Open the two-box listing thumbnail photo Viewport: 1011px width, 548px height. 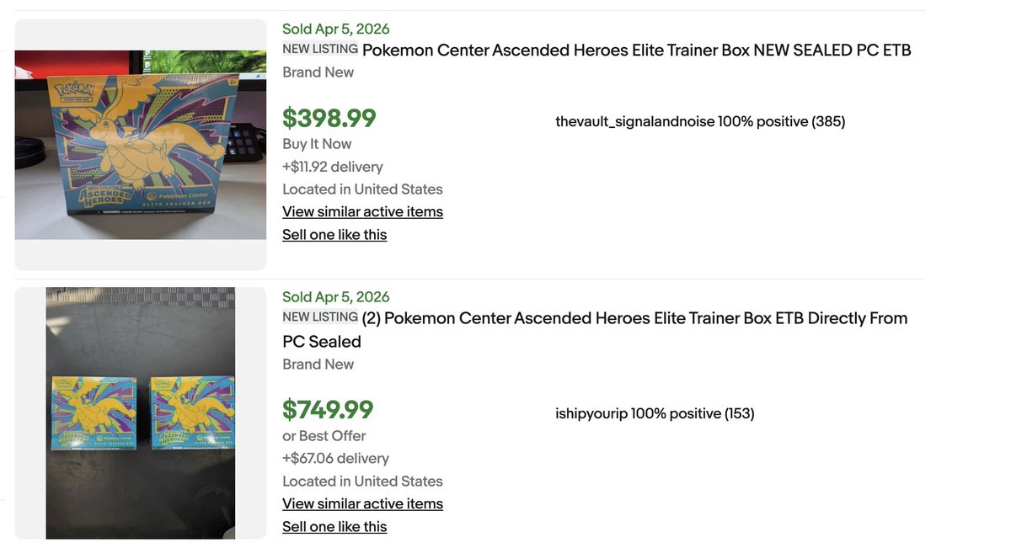[141, 412]
